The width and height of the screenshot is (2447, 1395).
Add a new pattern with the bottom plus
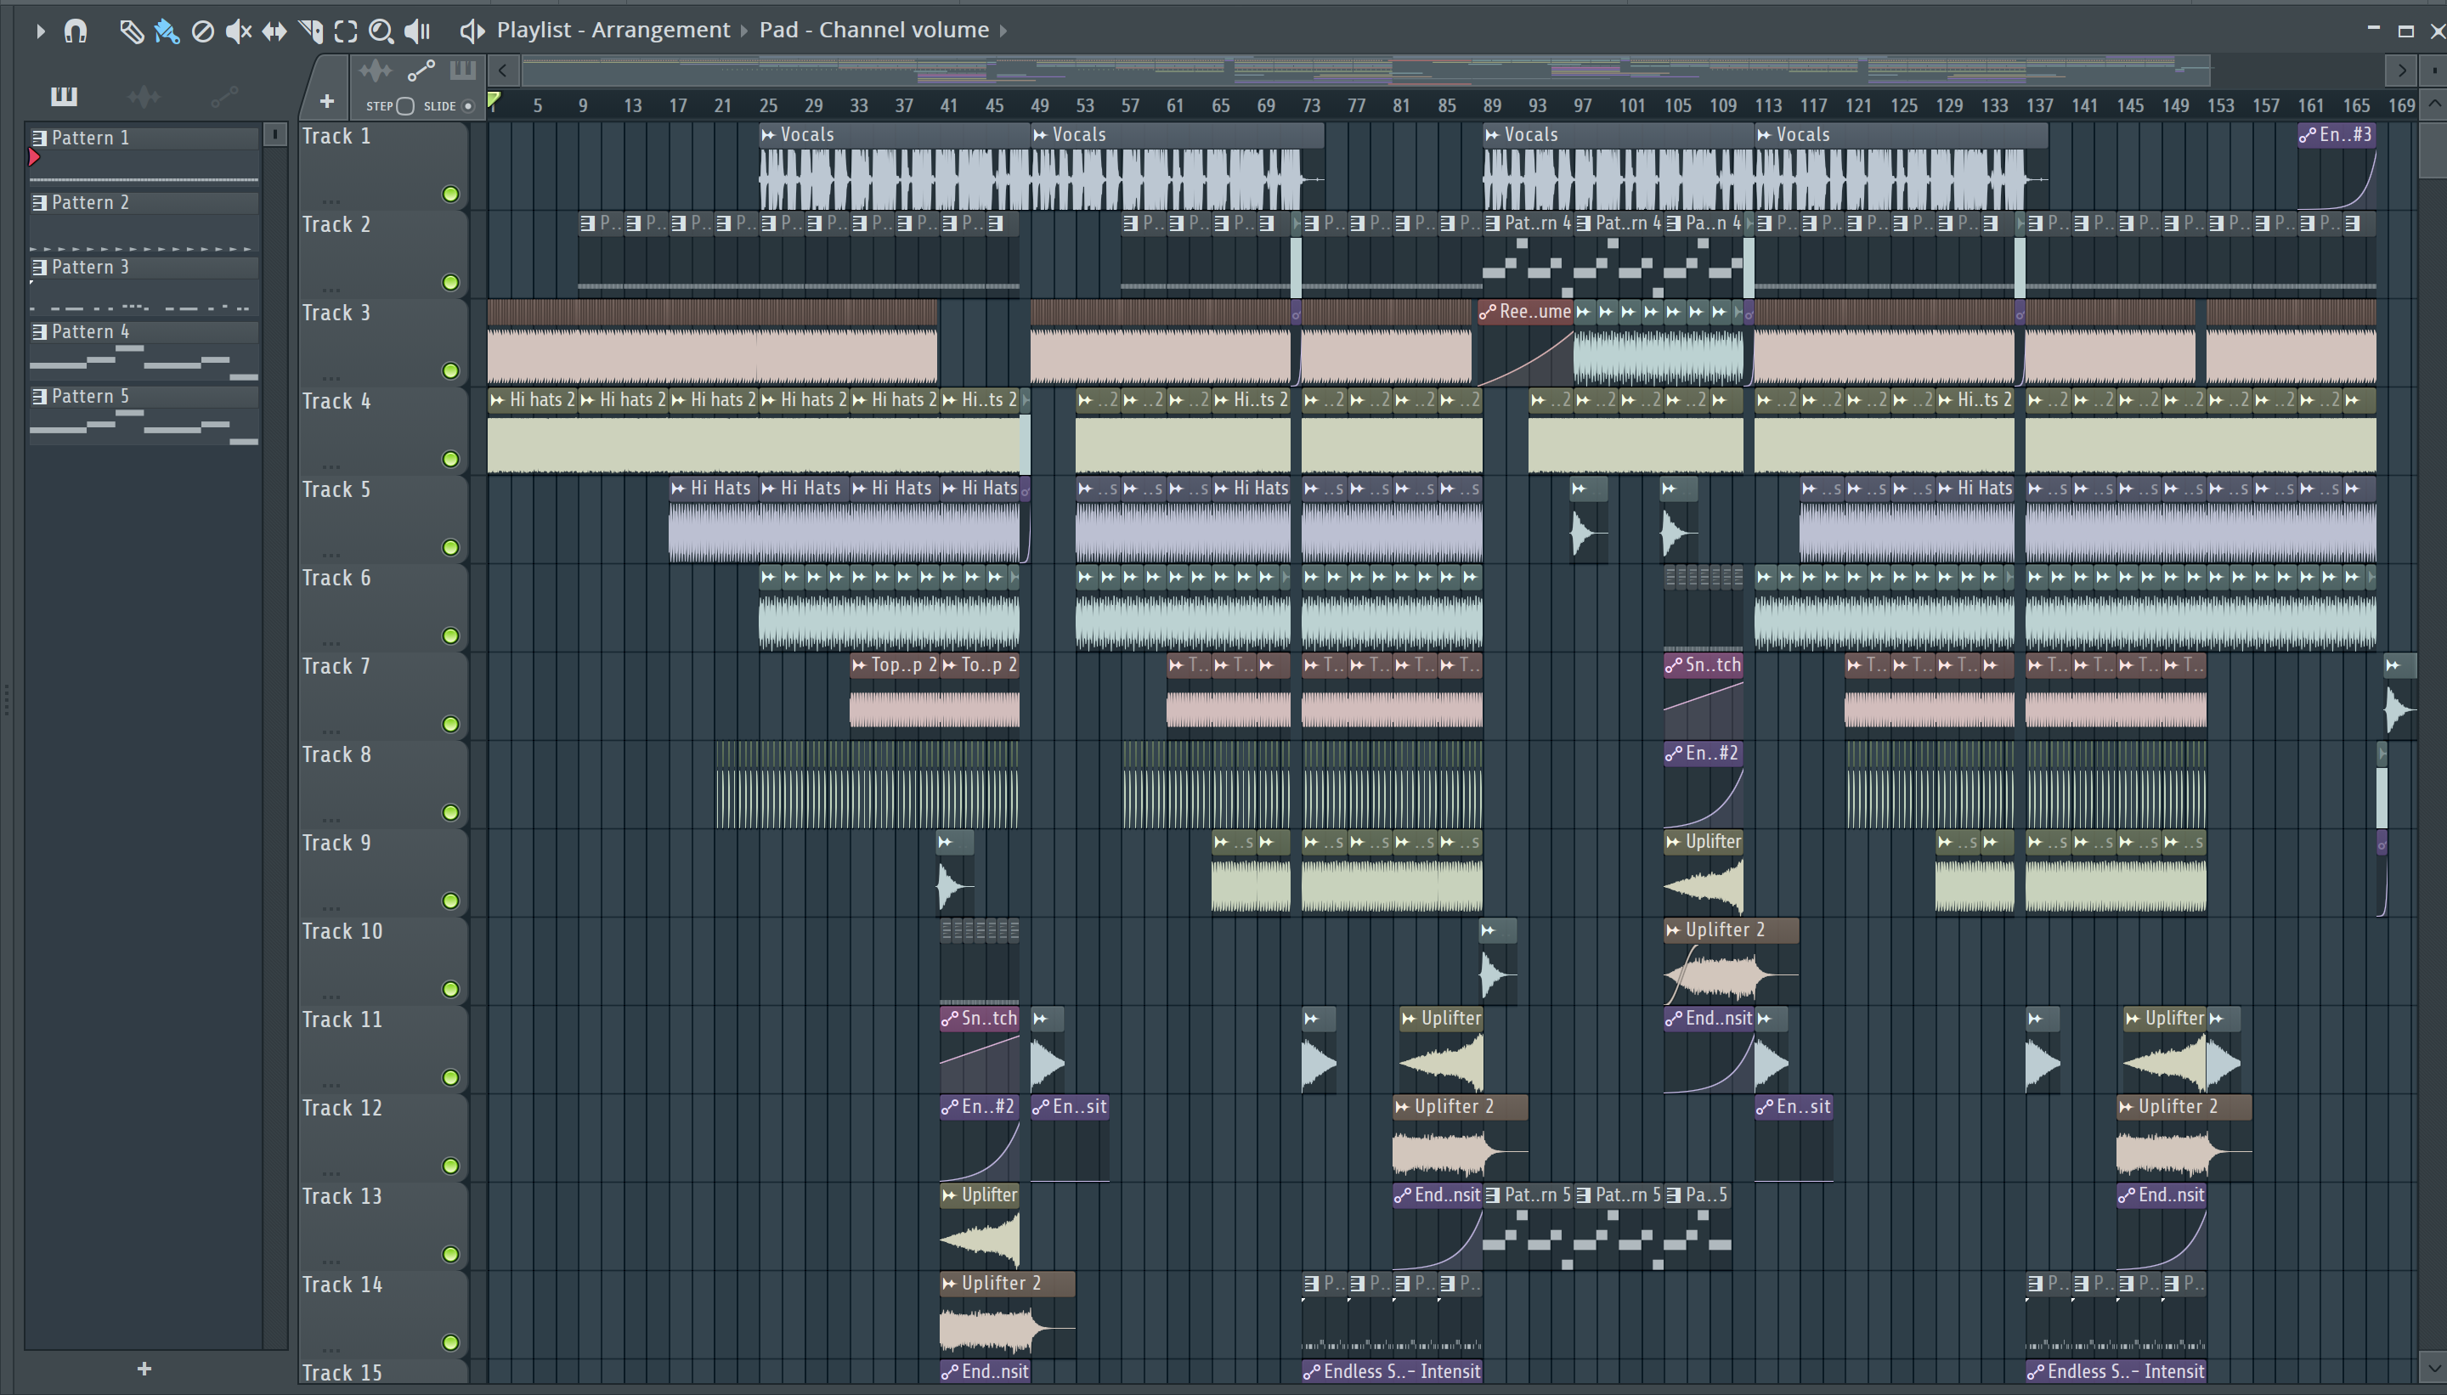tap(144, 1368)
